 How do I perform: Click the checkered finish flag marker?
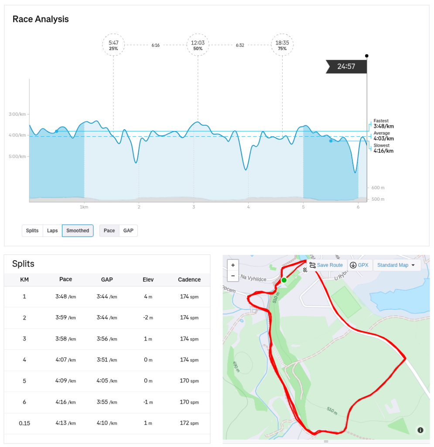[304, 270]
